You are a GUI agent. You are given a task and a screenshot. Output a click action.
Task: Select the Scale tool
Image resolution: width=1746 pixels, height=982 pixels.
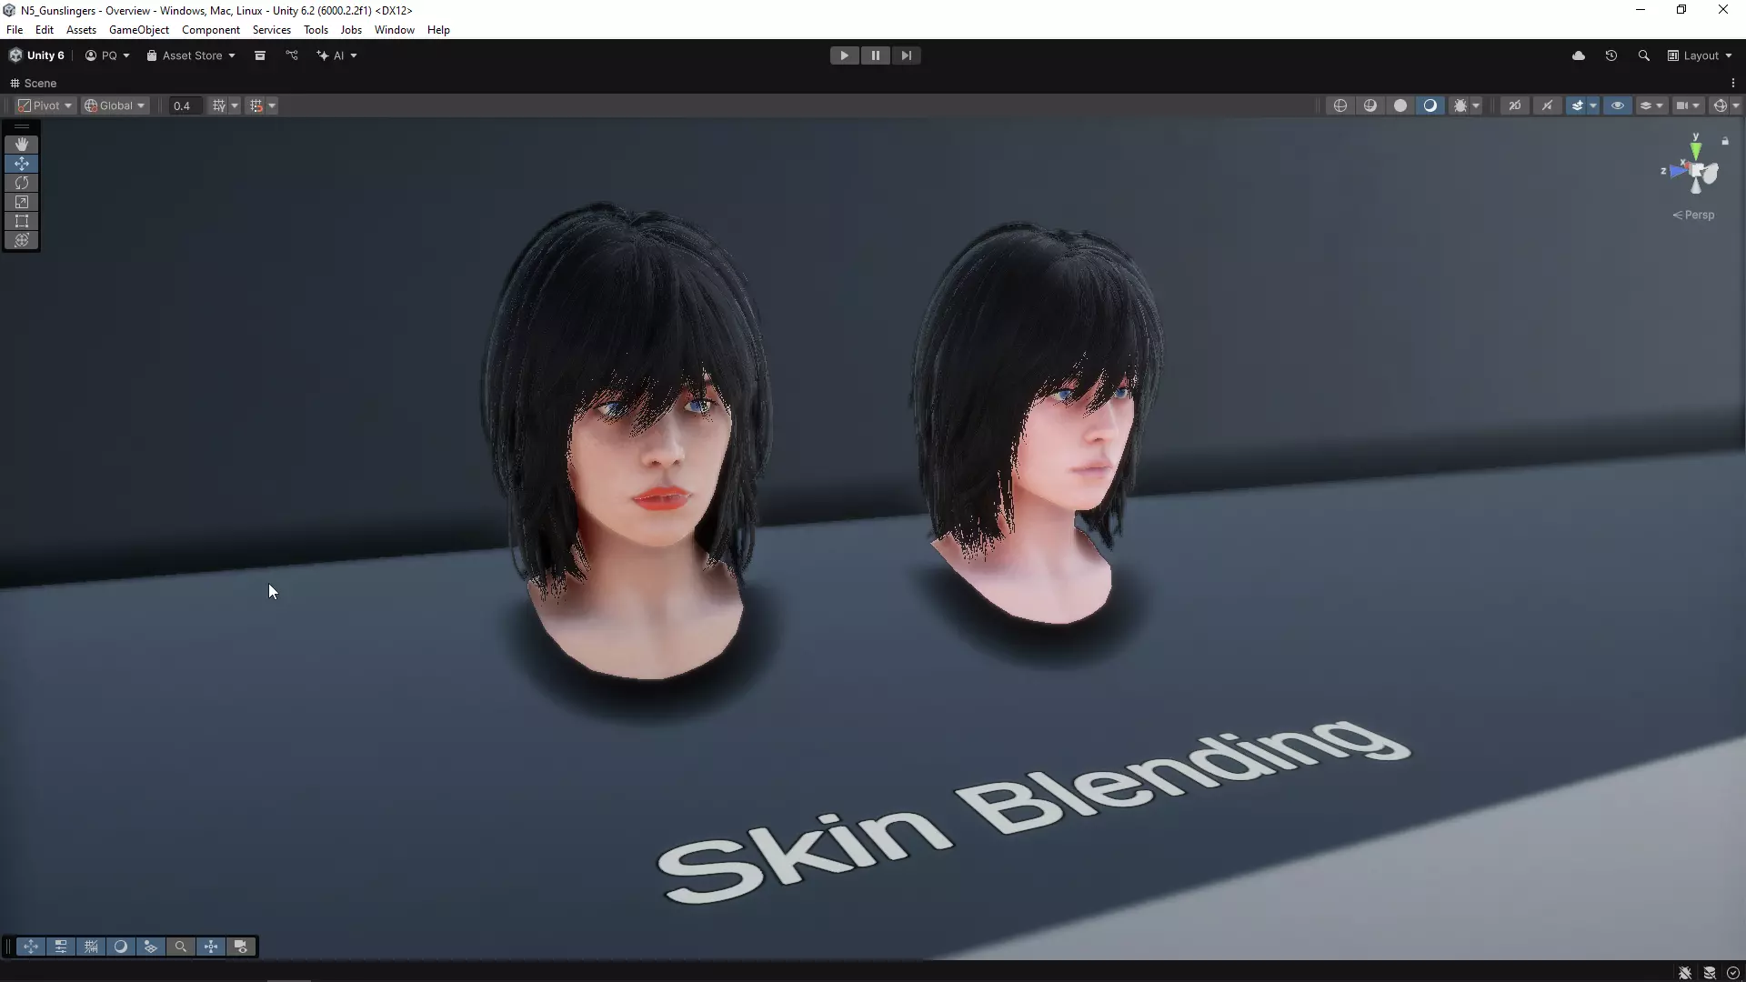(x=22, y=202)
